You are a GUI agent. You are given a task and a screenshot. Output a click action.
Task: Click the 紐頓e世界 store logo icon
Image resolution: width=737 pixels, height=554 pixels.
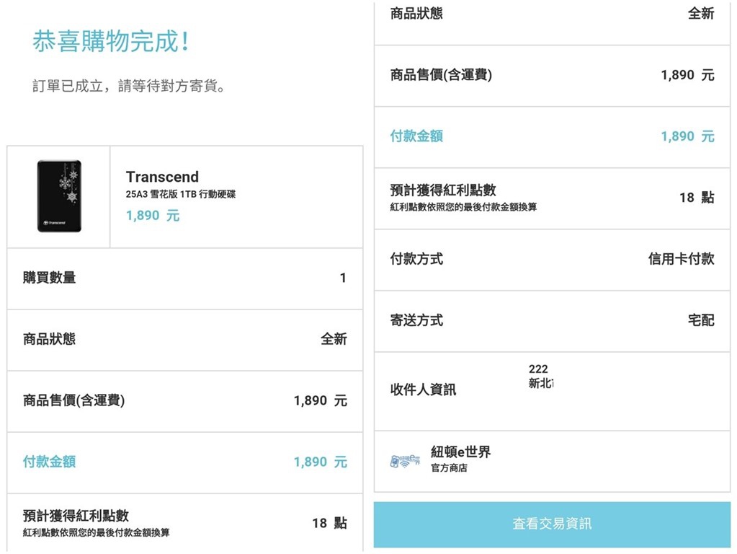coord(404,460)
